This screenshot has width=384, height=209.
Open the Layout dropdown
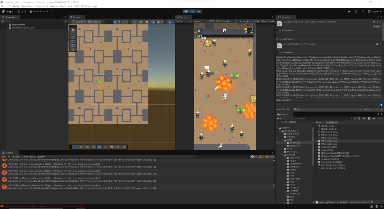click(374, 12)
